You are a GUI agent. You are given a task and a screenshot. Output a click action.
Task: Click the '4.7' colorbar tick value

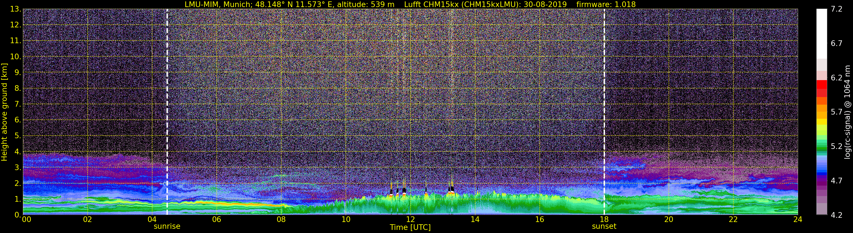click(x=837, y=181)
